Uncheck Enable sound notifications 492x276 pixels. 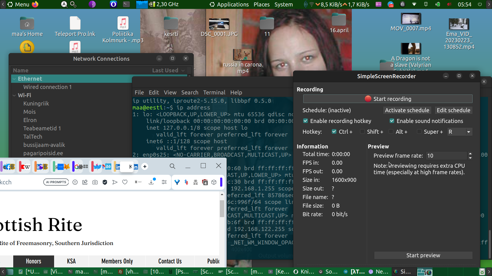[x=392, y=121]
